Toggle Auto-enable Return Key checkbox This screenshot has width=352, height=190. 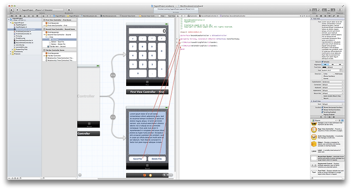pos(323,96)
